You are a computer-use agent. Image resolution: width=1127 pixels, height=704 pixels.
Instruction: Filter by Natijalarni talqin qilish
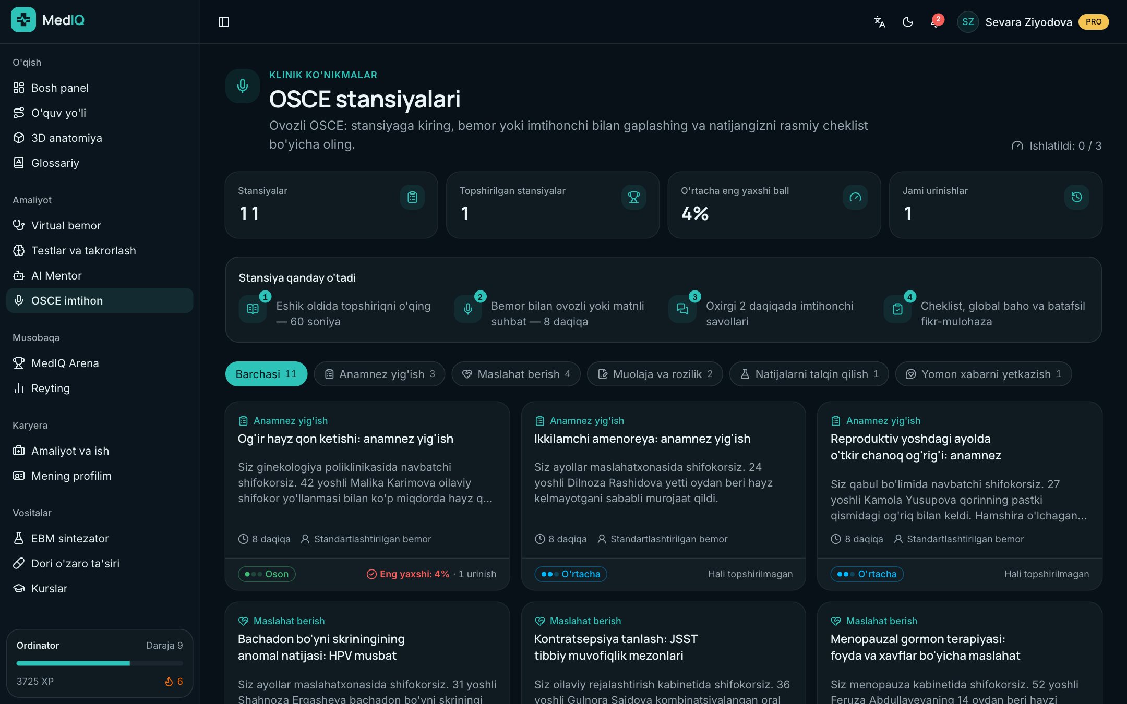coord(809,374)
